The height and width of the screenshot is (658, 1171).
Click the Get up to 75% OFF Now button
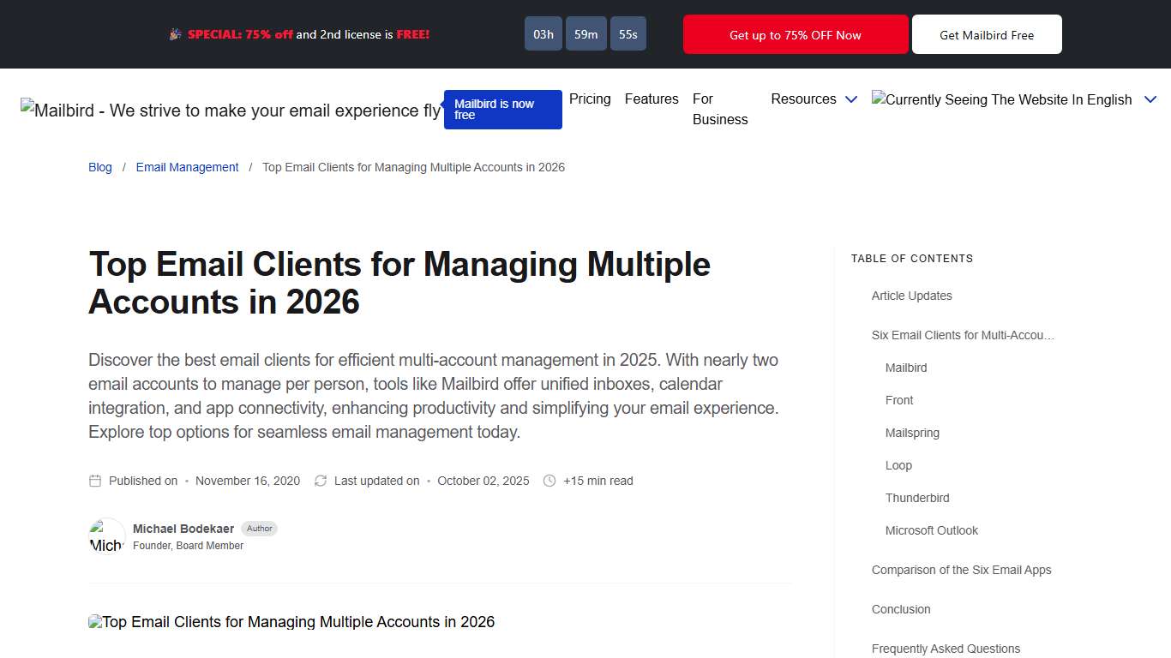(795, 34)
